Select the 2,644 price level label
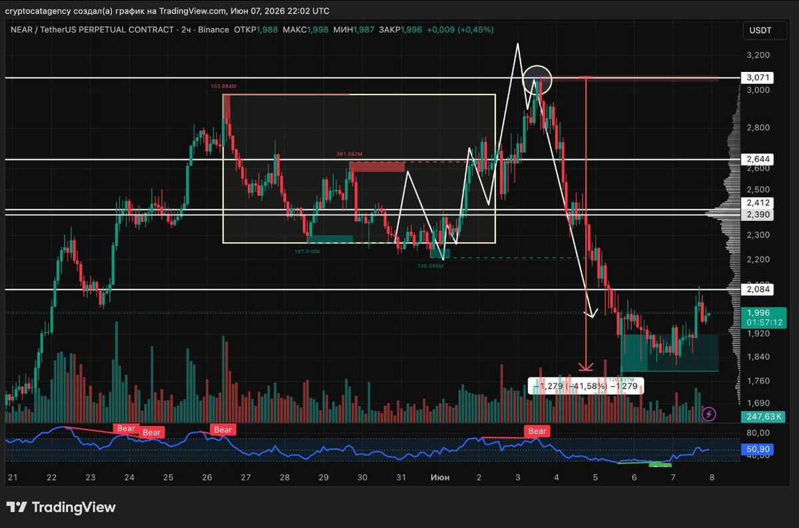This screenshot has width=799, height=528. (x=758, y=160)
